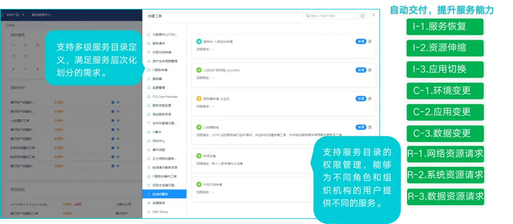Click the green icon of L3自动扩容流程_copy4942
The width and height of the screenshot is (513, 224).
[x=199, y=70]
